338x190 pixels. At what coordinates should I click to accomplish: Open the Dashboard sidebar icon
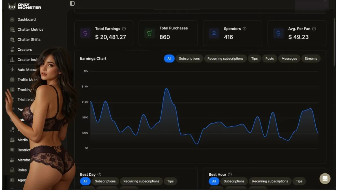click(12, 19)
